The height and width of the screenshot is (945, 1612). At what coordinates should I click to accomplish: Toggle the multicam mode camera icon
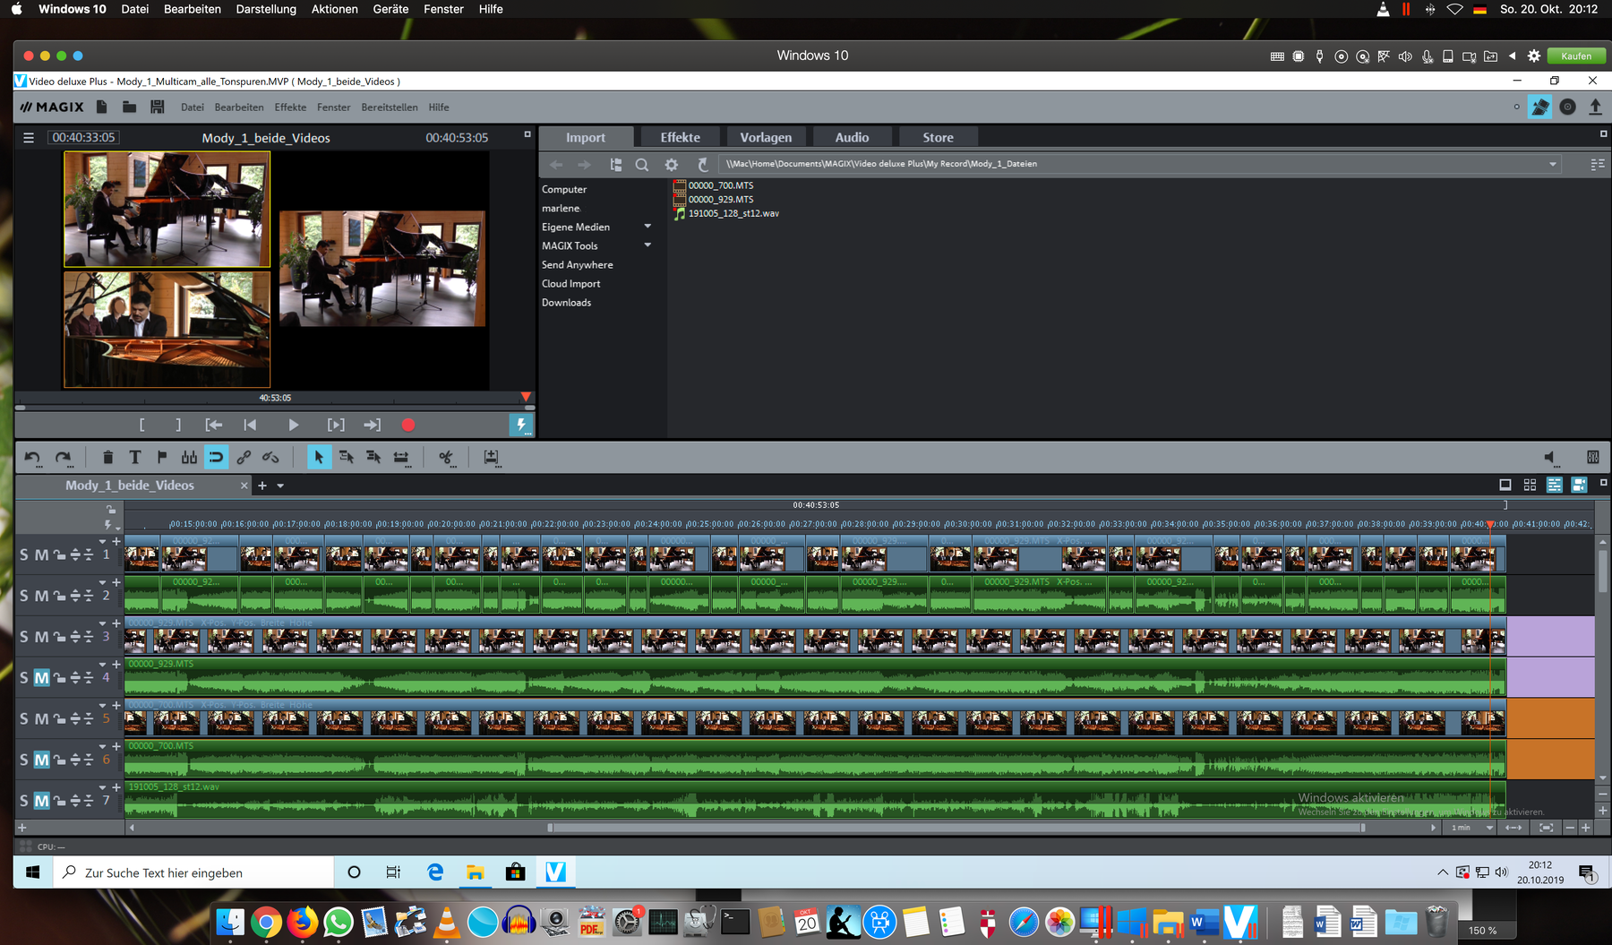[1580, 485]
